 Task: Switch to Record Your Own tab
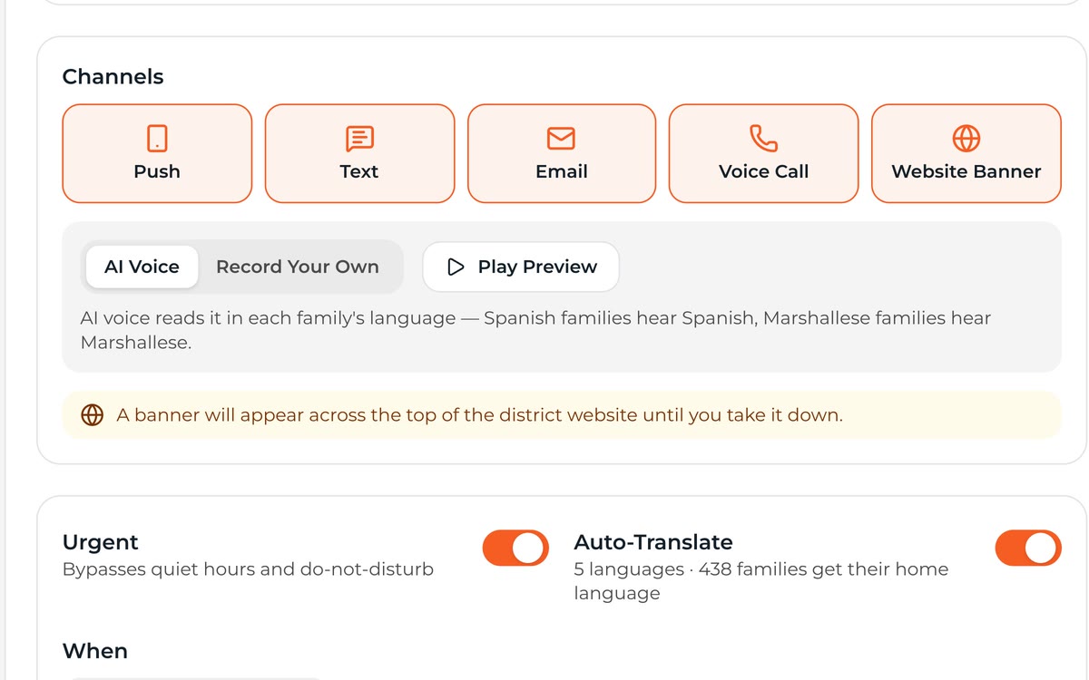[298, 267]
